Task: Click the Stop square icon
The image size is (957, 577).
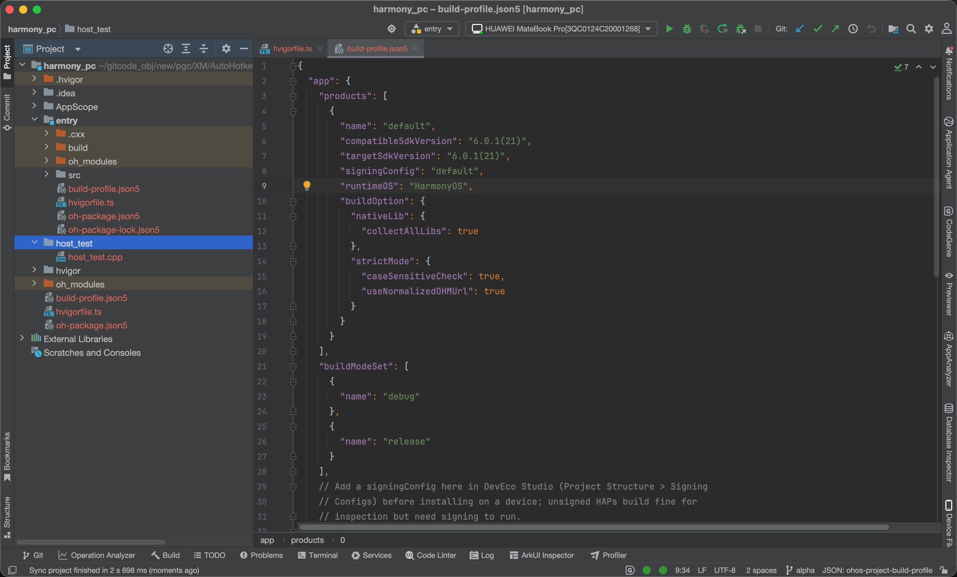Action: click(757, 29)
